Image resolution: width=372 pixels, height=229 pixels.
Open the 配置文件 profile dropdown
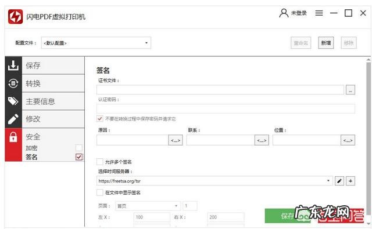coord(96,43)
